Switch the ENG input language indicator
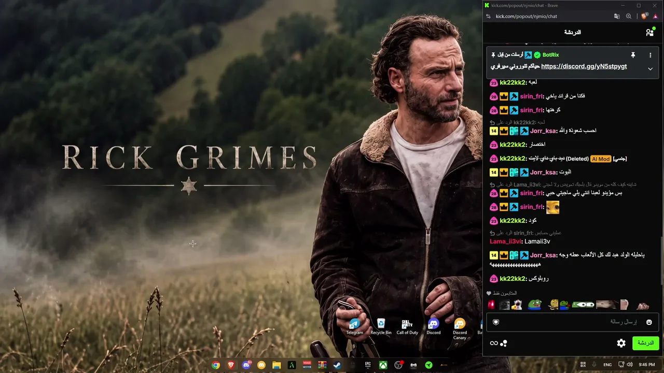 607,365
